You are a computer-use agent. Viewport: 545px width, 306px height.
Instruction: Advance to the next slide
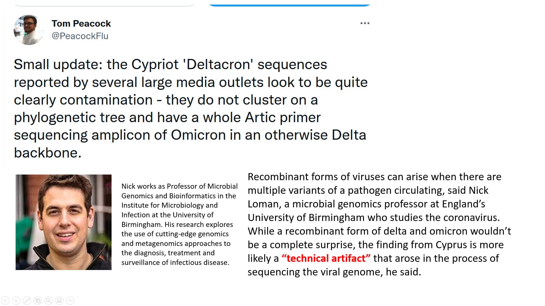16,300
